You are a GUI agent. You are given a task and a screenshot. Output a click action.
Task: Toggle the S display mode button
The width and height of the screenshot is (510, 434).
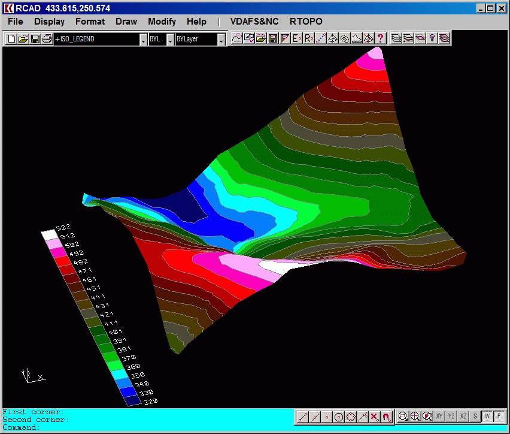pos(475,416)
